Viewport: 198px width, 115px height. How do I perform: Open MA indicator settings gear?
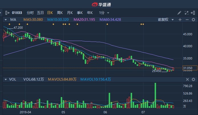[x=193, y=20]
